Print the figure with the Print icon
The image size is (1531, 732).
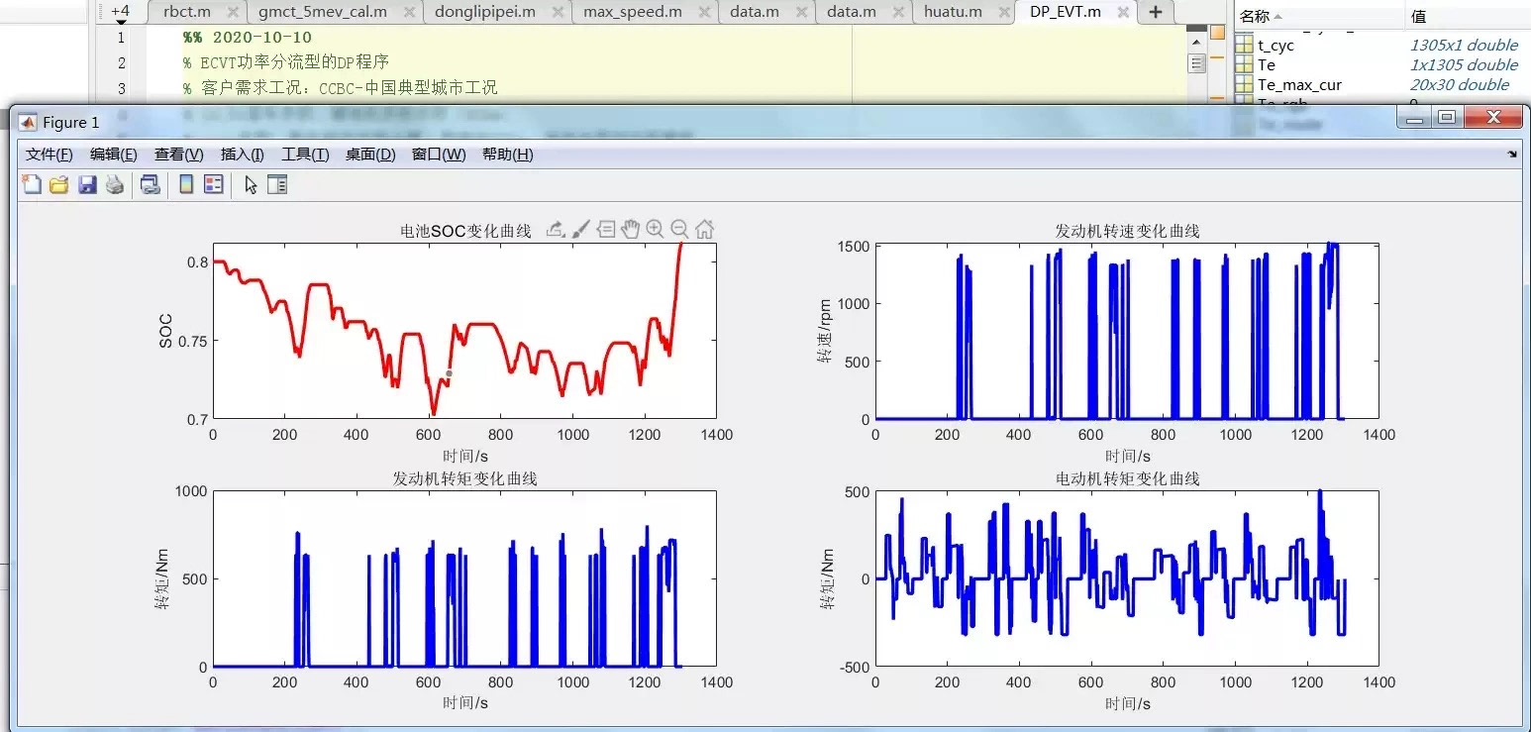click(115, 184)
